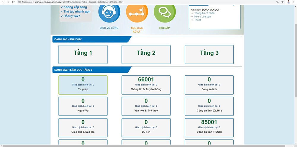297x147 pixels.
Task: Click the browser forward arrow
Action: (x=8, y=2)
